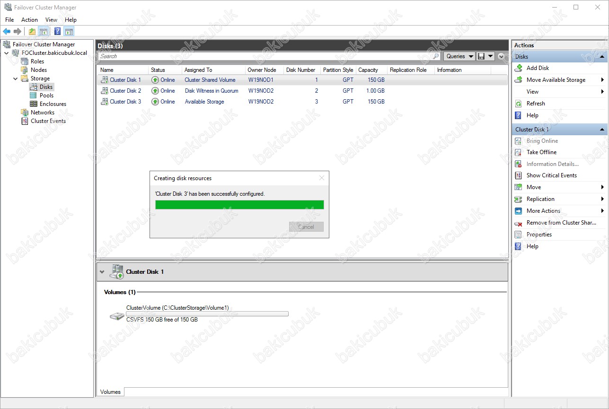
Task: Expand the View submenu arrow in Actions
Action: coord(602,92)
